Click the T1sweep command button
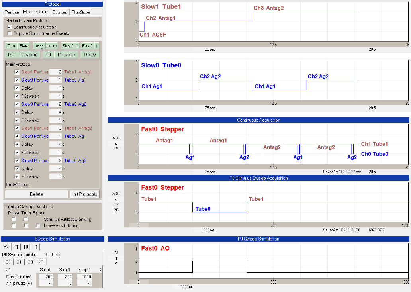The image size is (411, 292). click(65, 55)
